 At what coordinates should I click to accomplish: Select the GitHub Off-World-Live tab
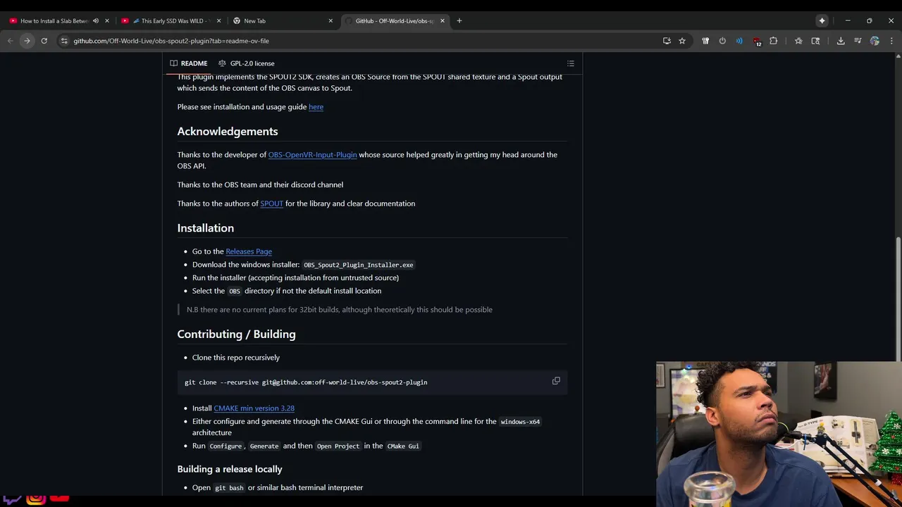394,21
